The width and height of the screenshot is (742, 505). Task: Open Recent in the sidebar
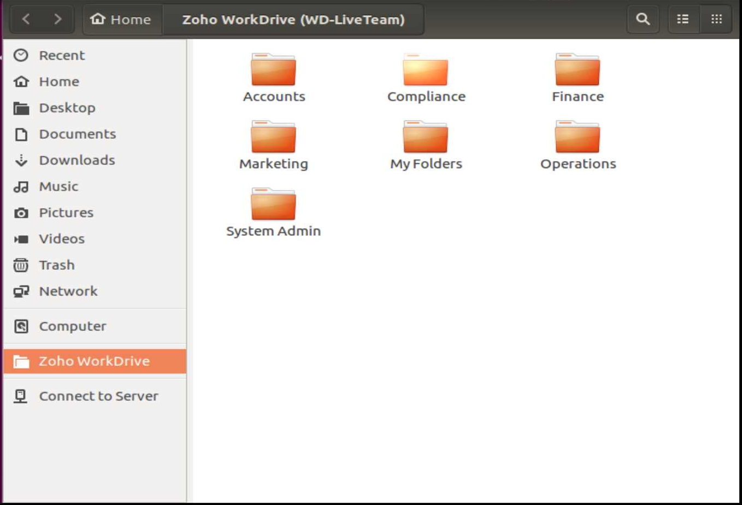tap(95, 55)
